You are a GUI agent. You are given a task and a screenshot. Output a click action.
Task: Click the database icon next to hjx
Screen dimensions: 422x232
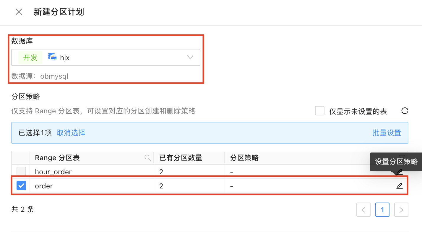pyautogui.click(x=52, y=57)
